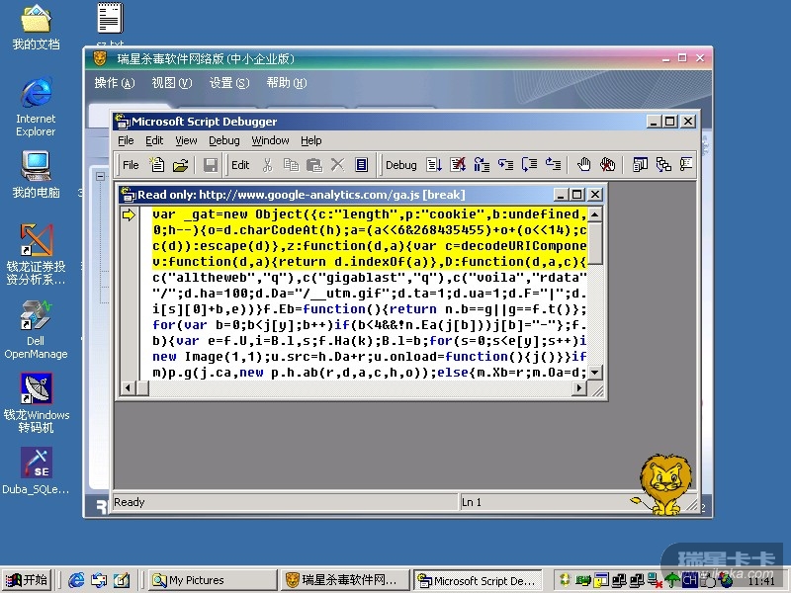Image resolution: width=791 pixels, height=593 pixels.
Task: Collapse the tree node in Rising window
Action: [101, 176]
